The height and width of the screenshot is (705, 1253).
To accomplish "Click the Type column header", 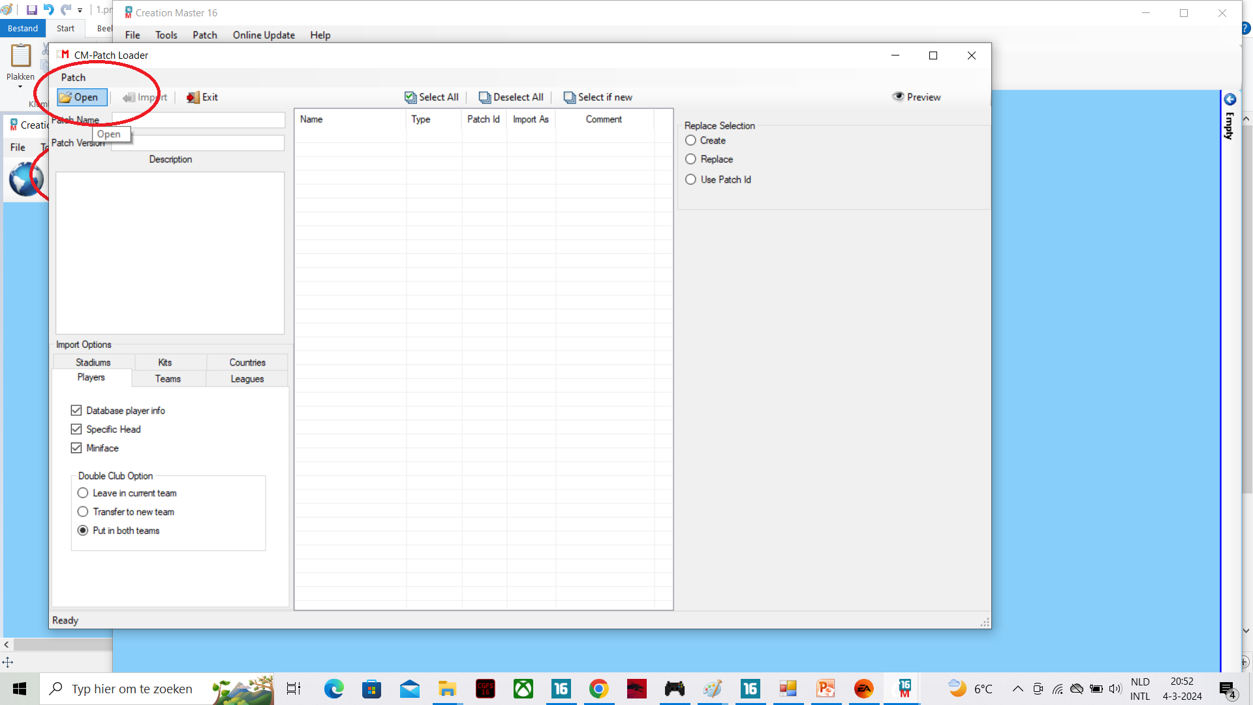I will 434,119.
